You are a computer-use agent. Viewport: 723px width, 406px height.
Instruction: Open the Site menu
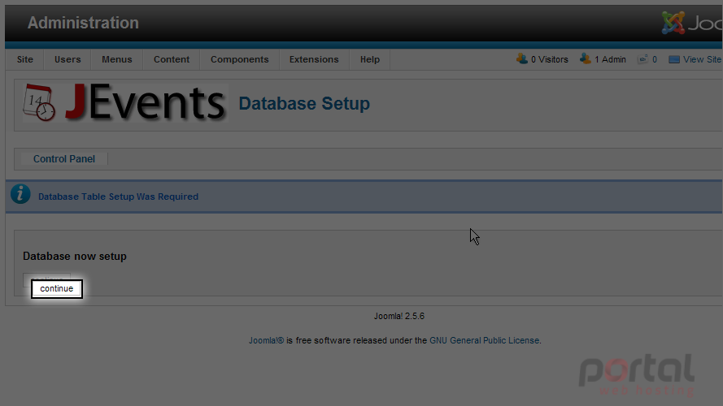(25, 59)
